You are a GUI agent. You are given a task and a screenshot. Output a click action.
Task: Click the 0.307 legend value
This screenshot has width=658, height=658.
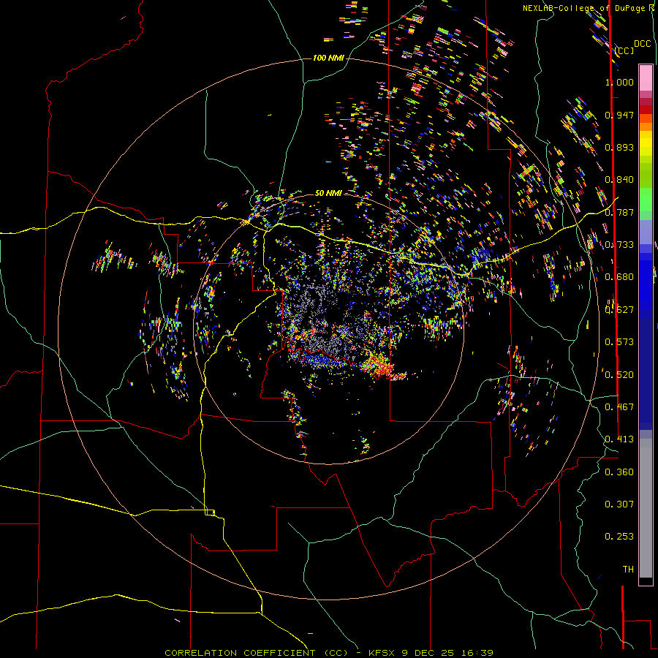[x=619, y=504]
